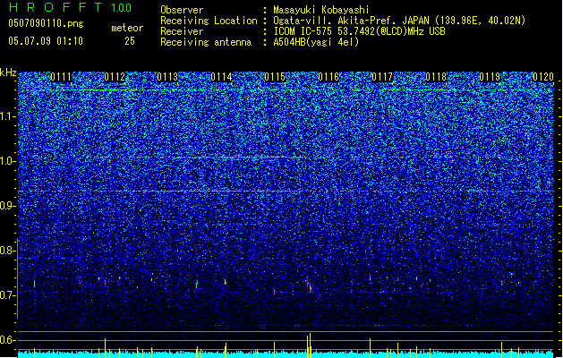Viewport: 563px width, 358px height.
Task: Click the Ogata-vill. Akita-Pref. JAPAN location text
Action: tap(399, 21)
